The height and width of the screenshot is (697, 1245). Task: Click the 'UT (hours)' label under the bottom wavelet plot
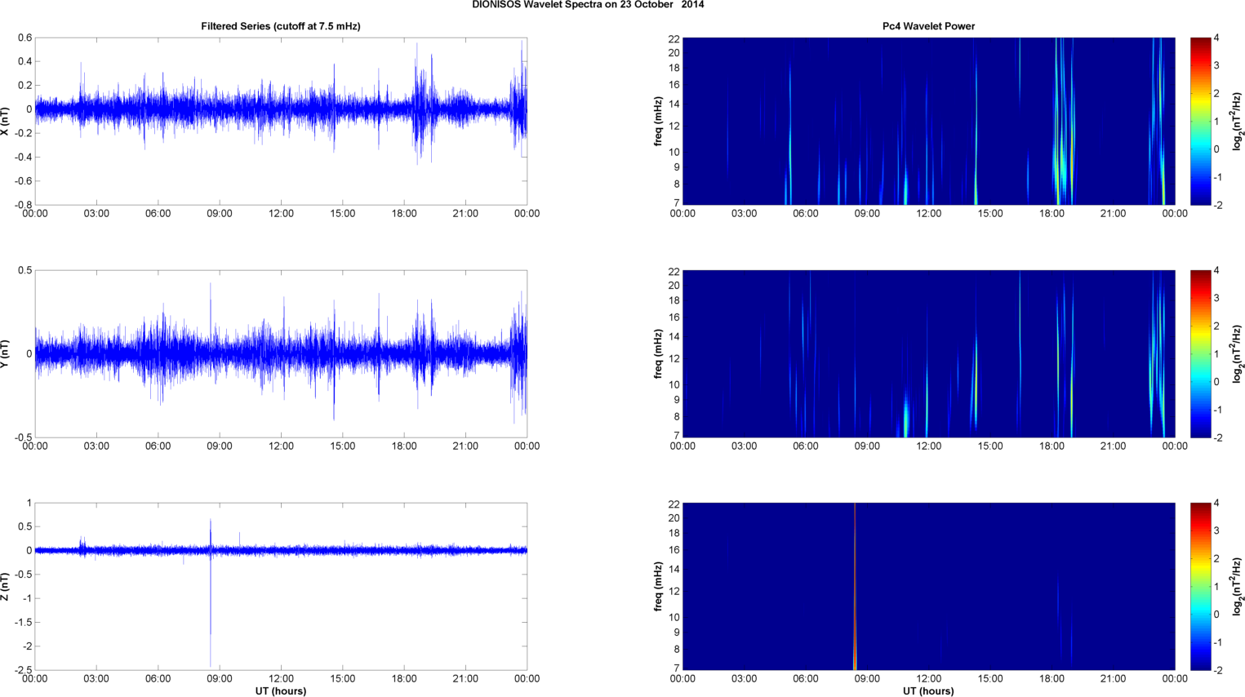pos(928,690)
